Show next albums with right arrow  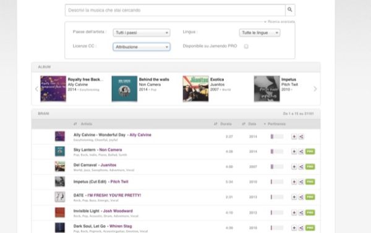pos(315,89)
